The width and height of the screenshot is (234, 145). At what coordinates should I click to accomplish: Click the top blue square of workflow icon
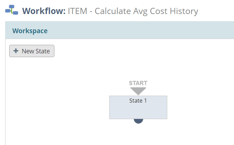pos(12,7)
